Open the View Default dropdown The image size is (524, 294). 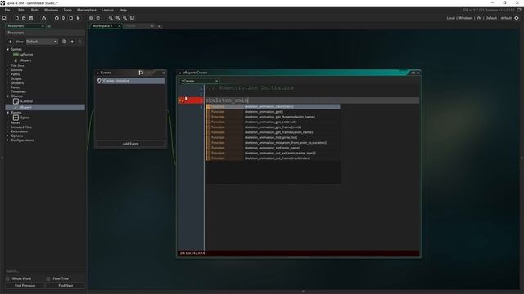point(42,42)
